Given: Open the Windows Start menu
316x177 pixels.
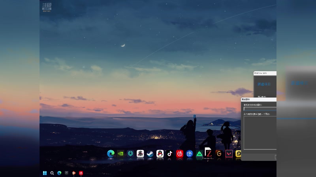Looking at the screenshot, I should [x=45, y=173].
